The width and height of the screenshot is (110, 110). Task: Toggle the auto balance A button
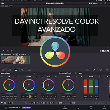pyautogui.click(x=5, y=103)
